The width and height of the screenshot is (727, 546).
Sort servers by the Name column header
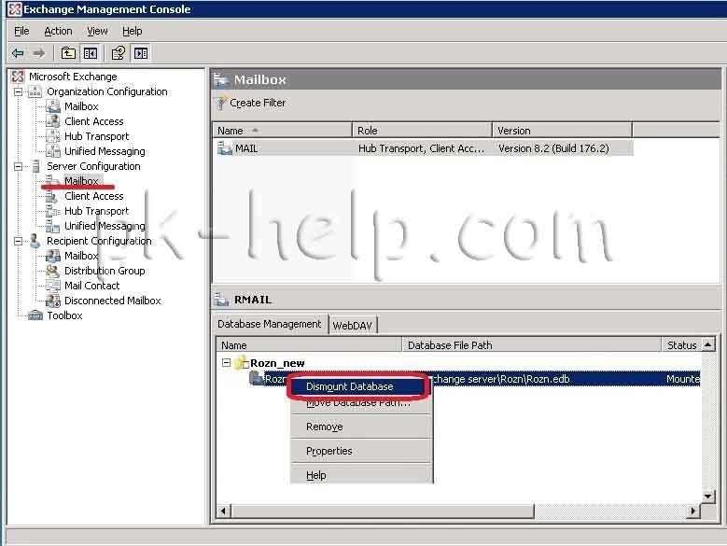[x=283, y=131]
